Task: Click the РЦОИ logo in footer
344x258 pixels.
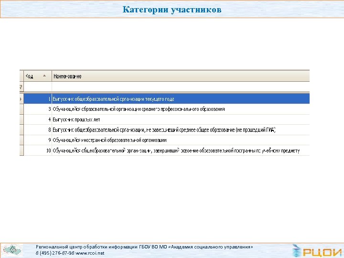Action: pos(317,250)
